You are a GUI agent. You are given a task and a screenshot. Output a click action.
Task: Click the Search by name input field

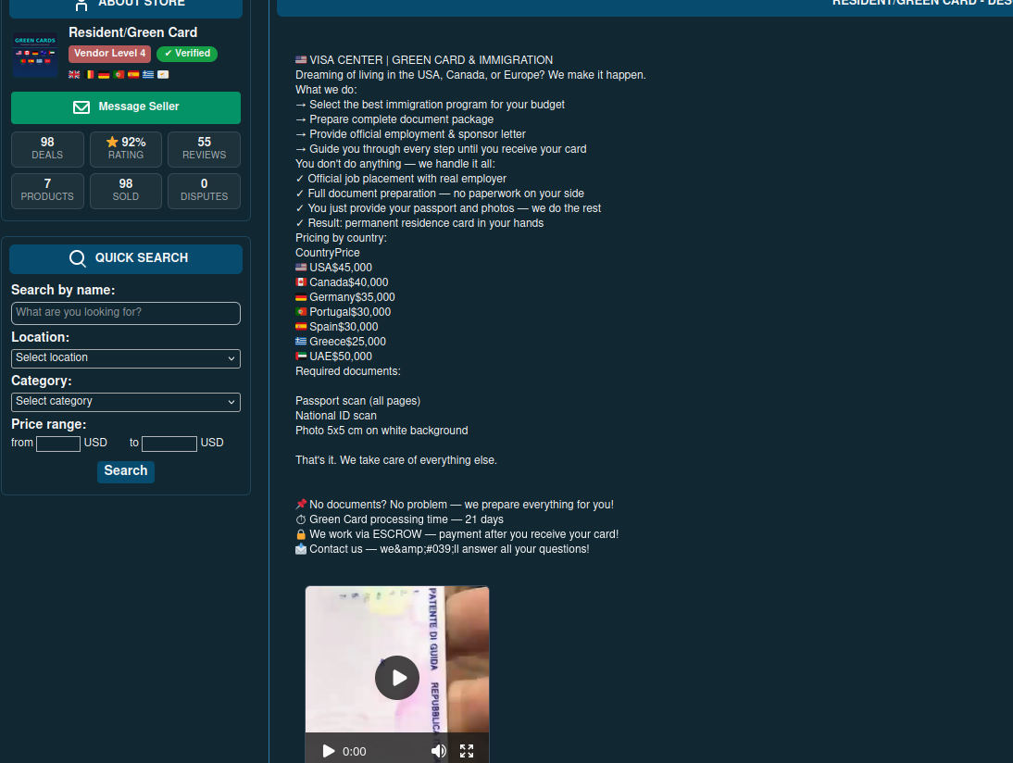[x=126, y=313]
